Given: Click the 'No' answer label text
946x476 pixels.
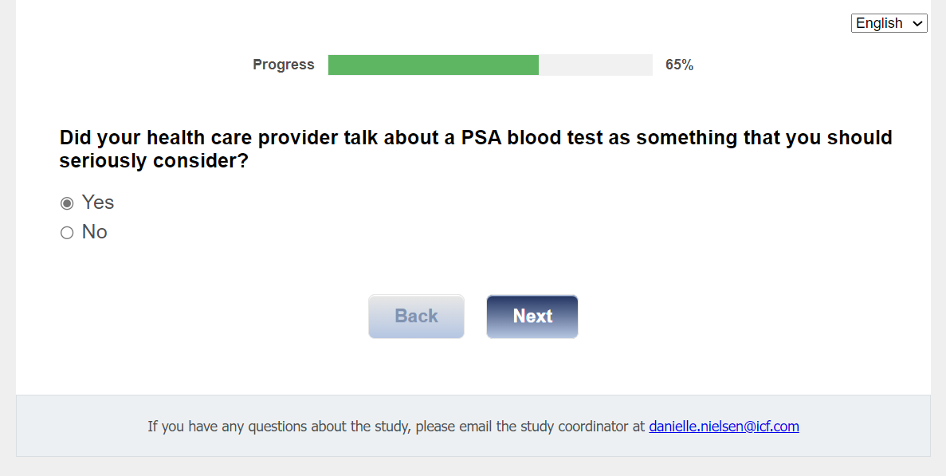Looking at the screenshot, I should 94,232.
